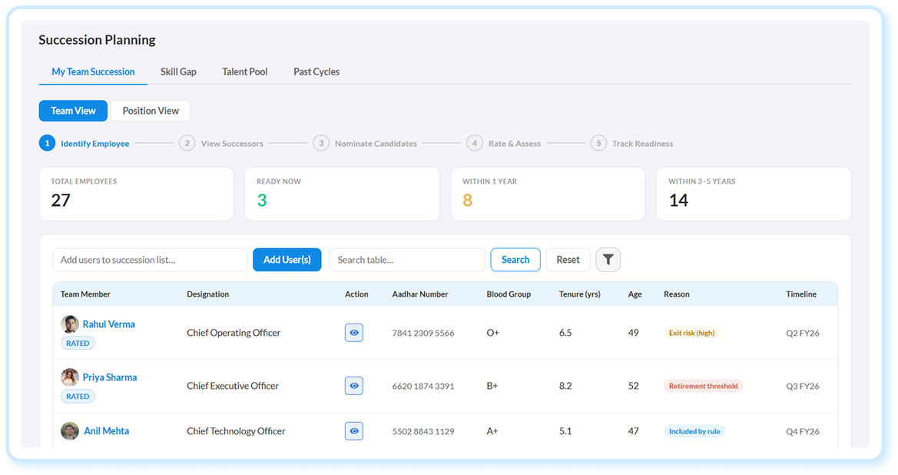This screenshot has width=898, height=475.
Task: Click the Timeline column header
Action: 800,294
